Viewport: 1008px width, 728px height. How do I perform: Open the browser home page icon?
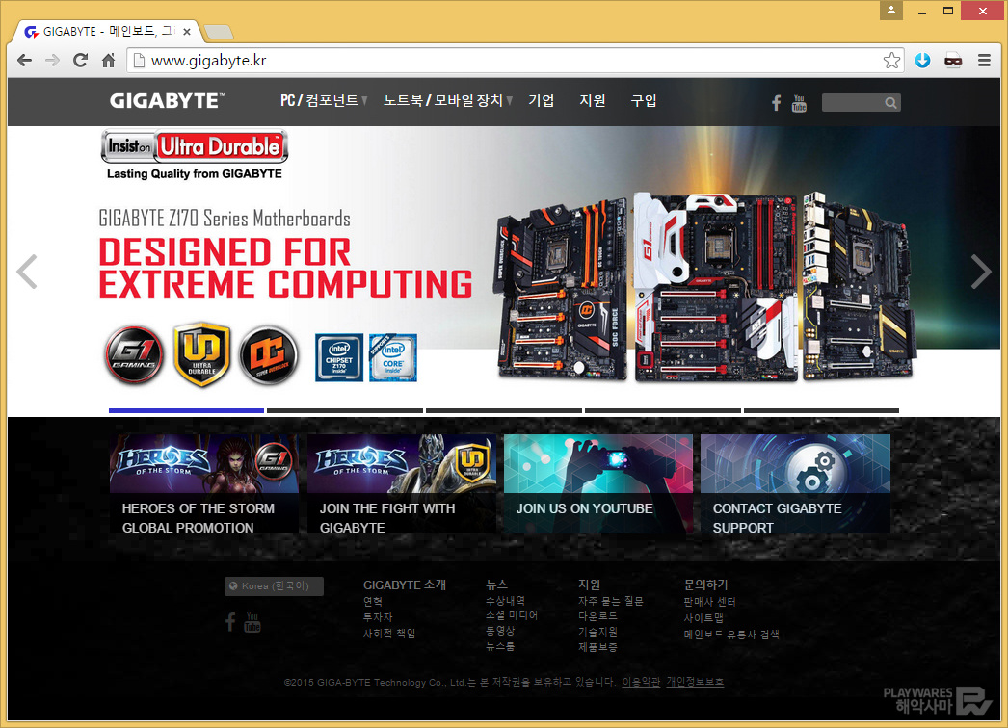pos(109,61)
